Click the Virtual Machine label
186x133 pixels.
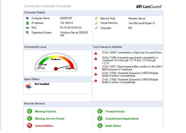[109, 23]
